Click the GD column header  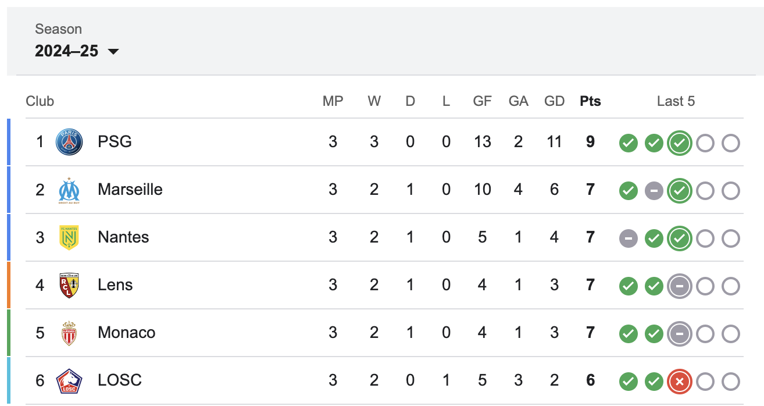(x=554, y=101)
